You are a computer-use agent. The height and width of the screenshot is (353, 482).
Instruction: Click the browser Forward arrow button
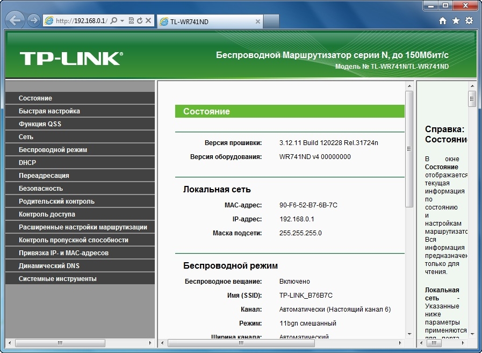tap(33, 20)
